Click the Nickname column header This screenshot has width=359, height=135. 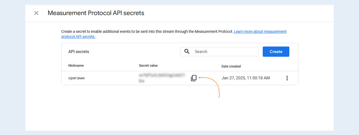76,66
